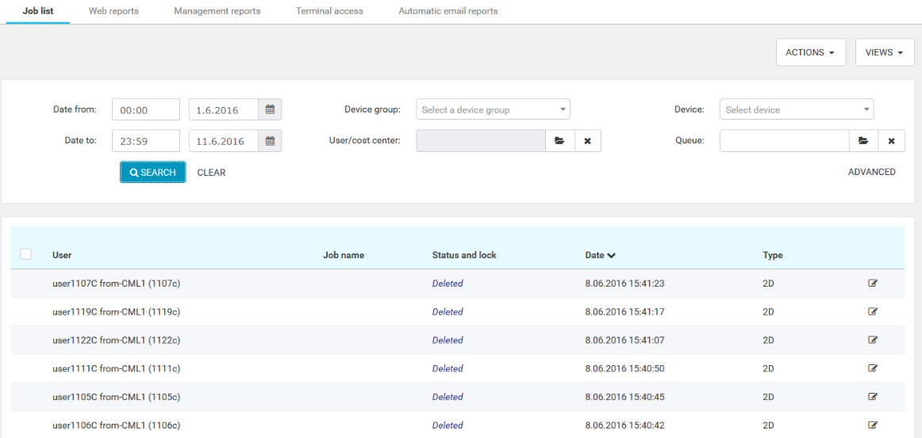The image size is (922, 438).
Task: Switch to the Web reports tab
Action: pos(113,11)
